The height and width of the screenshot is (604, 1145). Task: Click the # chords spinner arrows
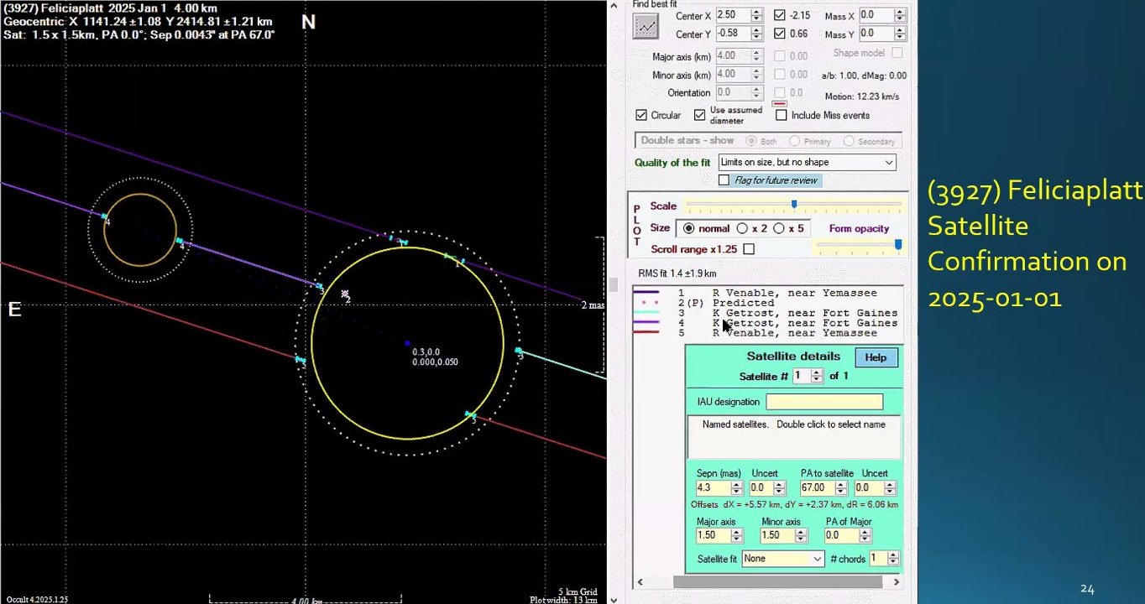tap(893, 559)
